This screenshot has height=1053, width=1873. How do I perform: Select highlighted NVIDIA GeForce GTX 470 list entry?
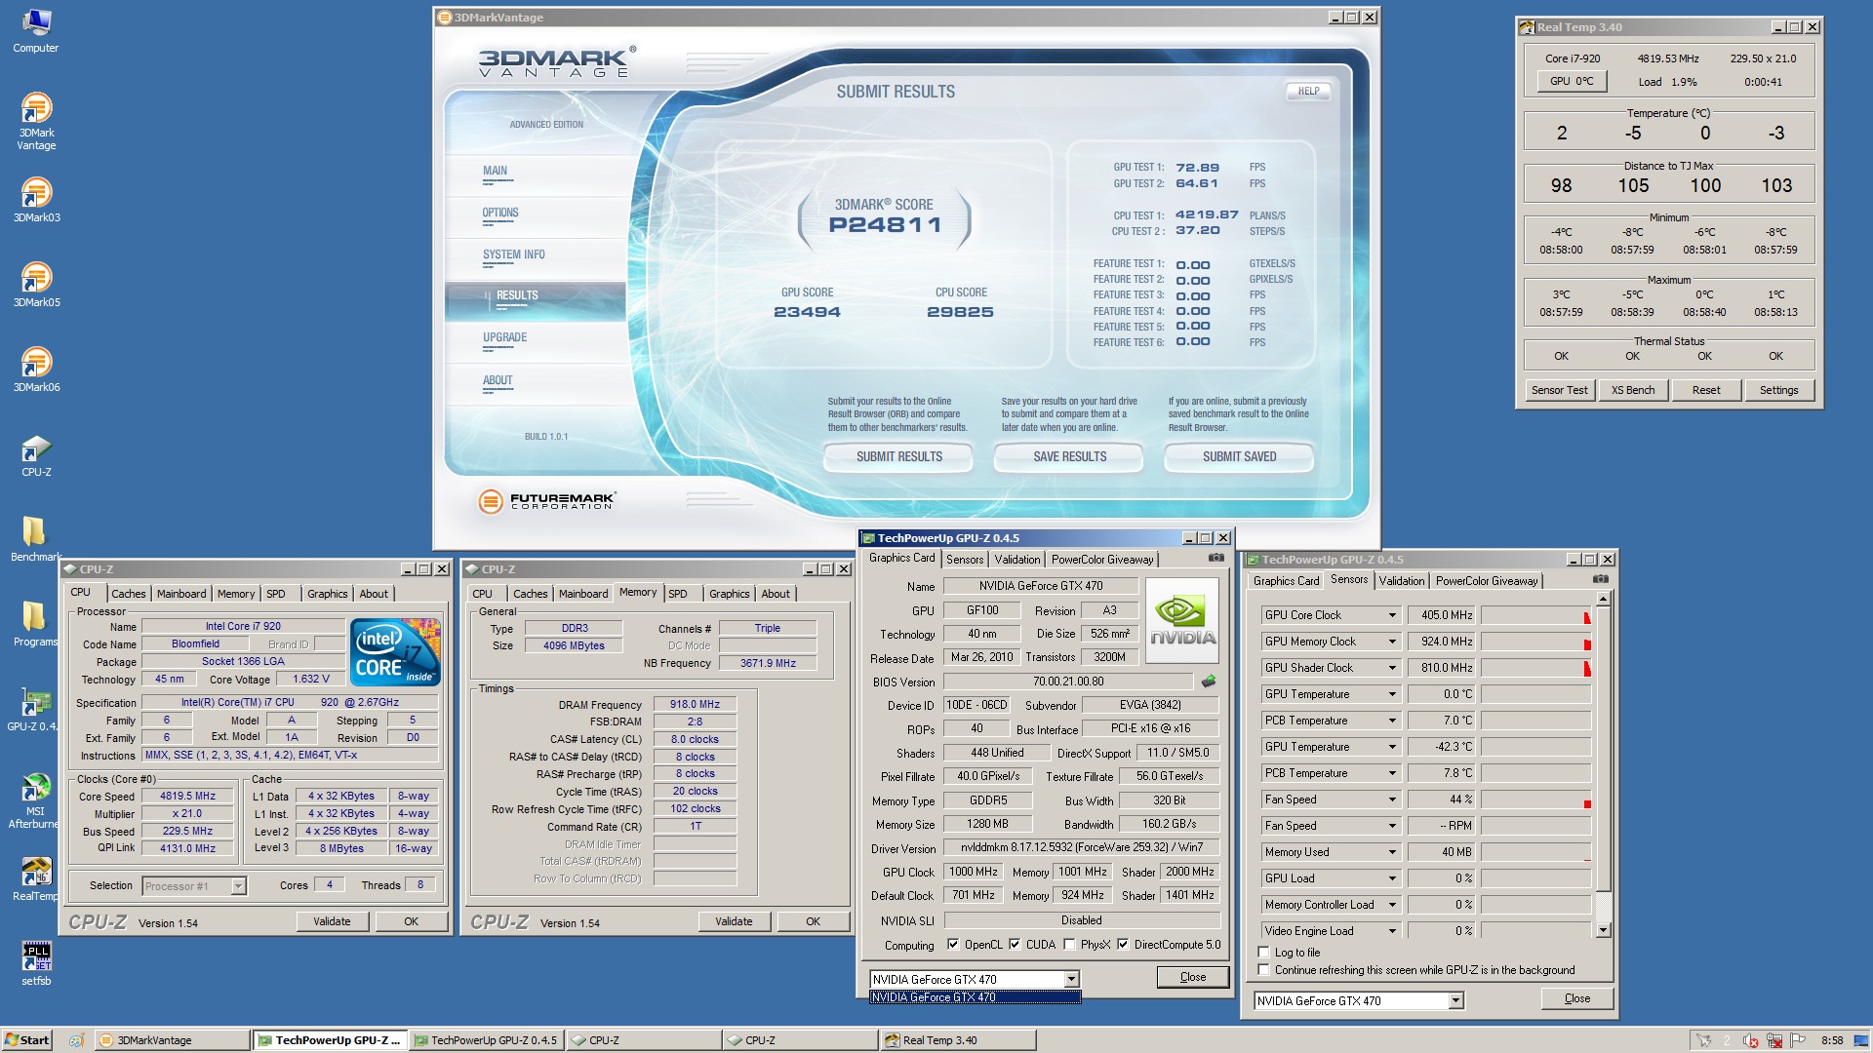click(x=975, y=996)
